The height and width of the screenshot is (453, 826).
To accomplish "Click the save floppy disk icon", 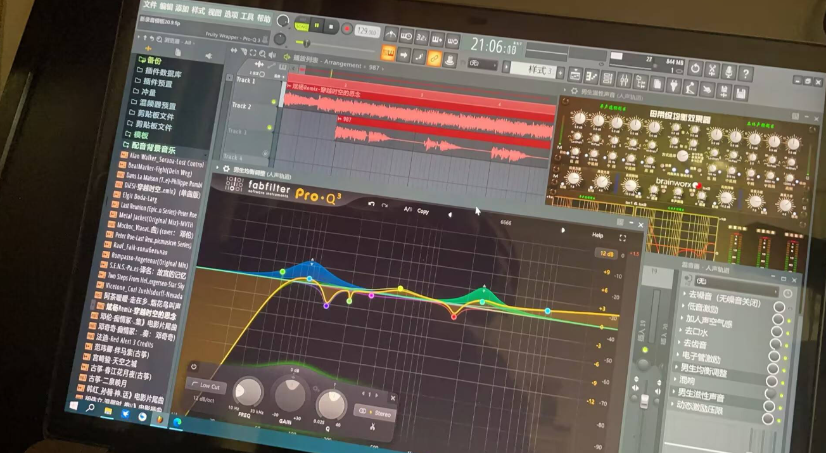I will [x=739, y=94].
